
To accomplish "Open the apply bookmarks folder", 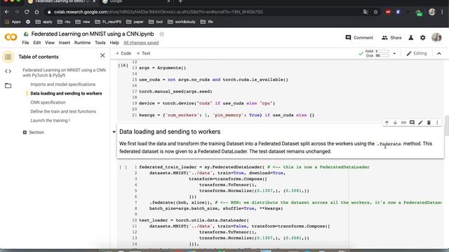I will coord(43,22).
